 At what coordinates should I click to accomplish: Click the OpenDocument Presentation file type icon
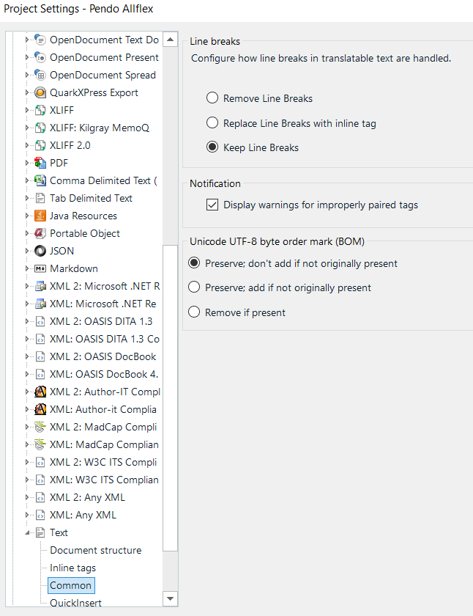40,57
